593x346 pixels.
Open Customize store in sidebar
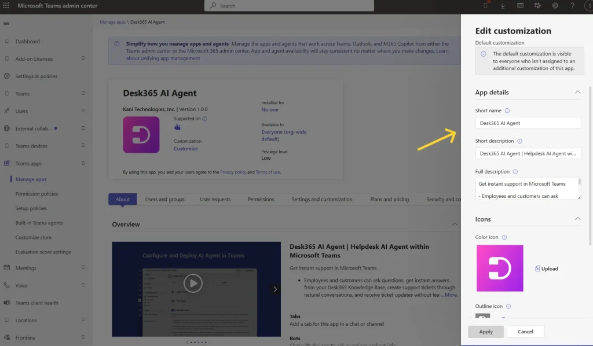click(33, 237)
